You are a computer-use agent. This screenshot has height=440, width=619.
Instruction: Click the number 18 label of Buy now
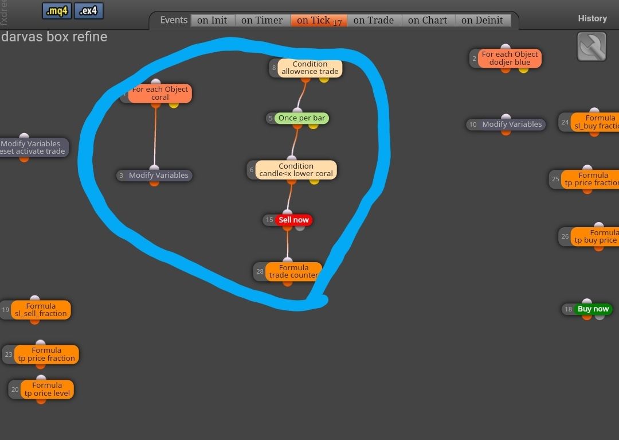(568, 309)
